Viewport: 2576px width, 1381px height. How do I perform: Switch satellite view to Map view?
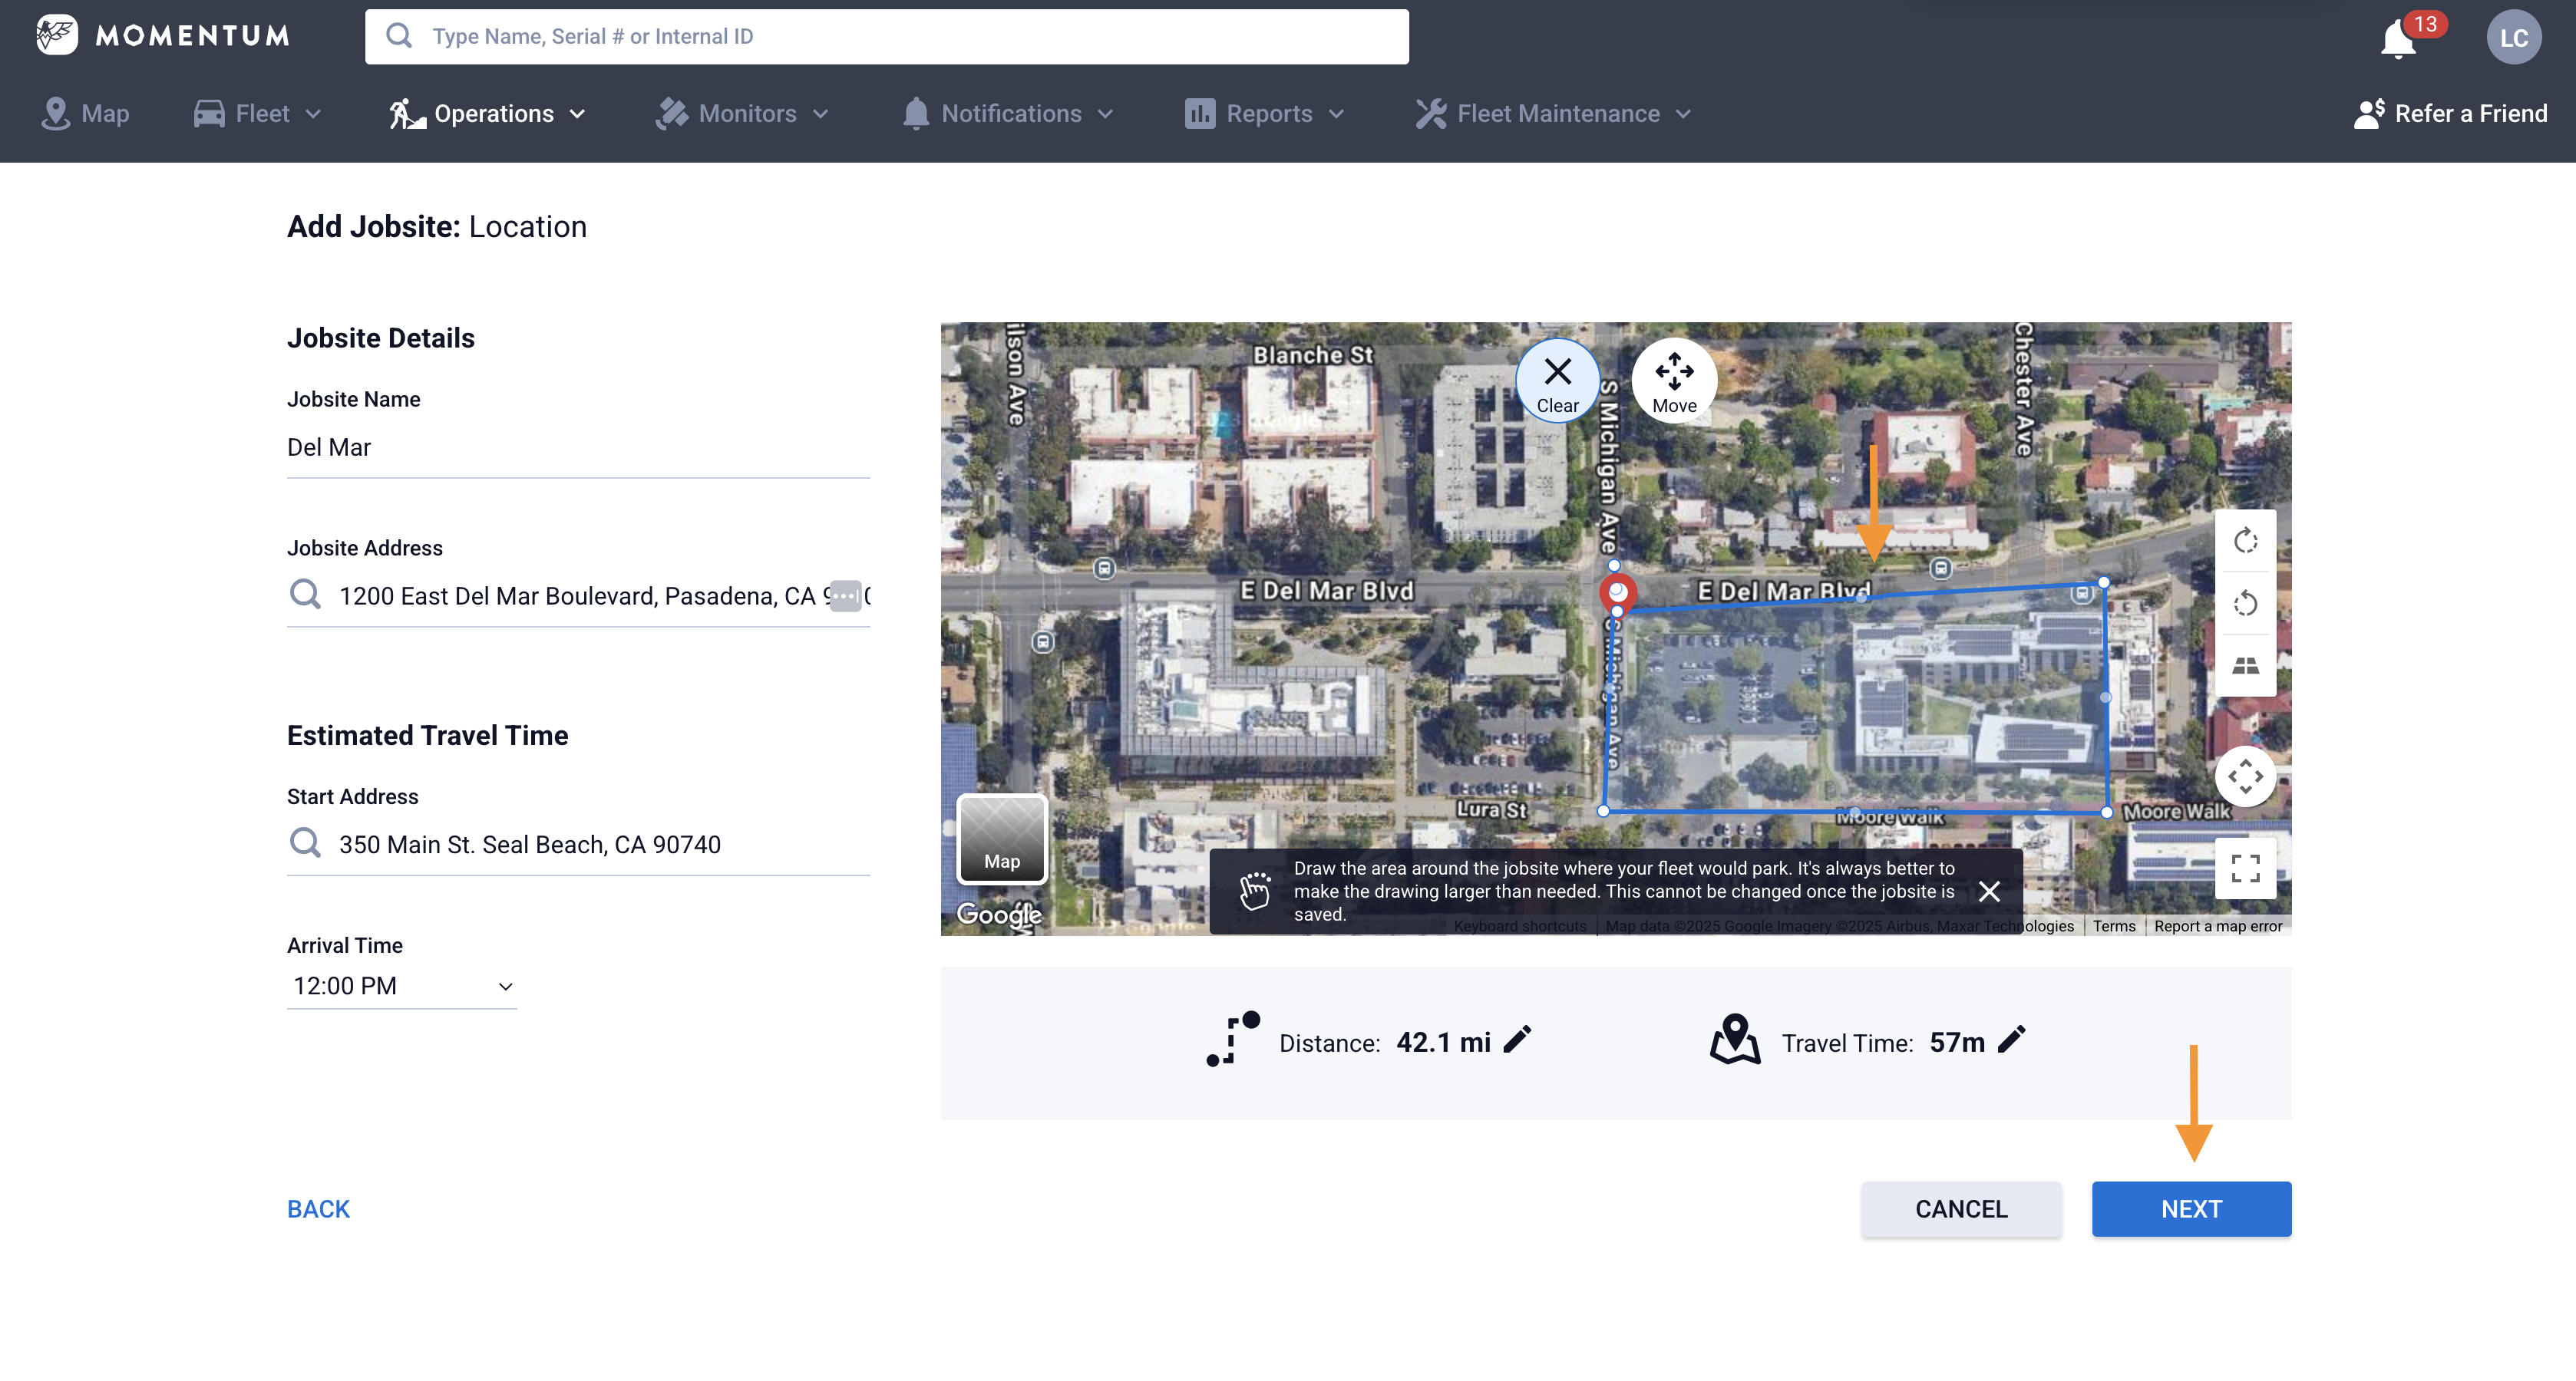(x=1001, y=839)
